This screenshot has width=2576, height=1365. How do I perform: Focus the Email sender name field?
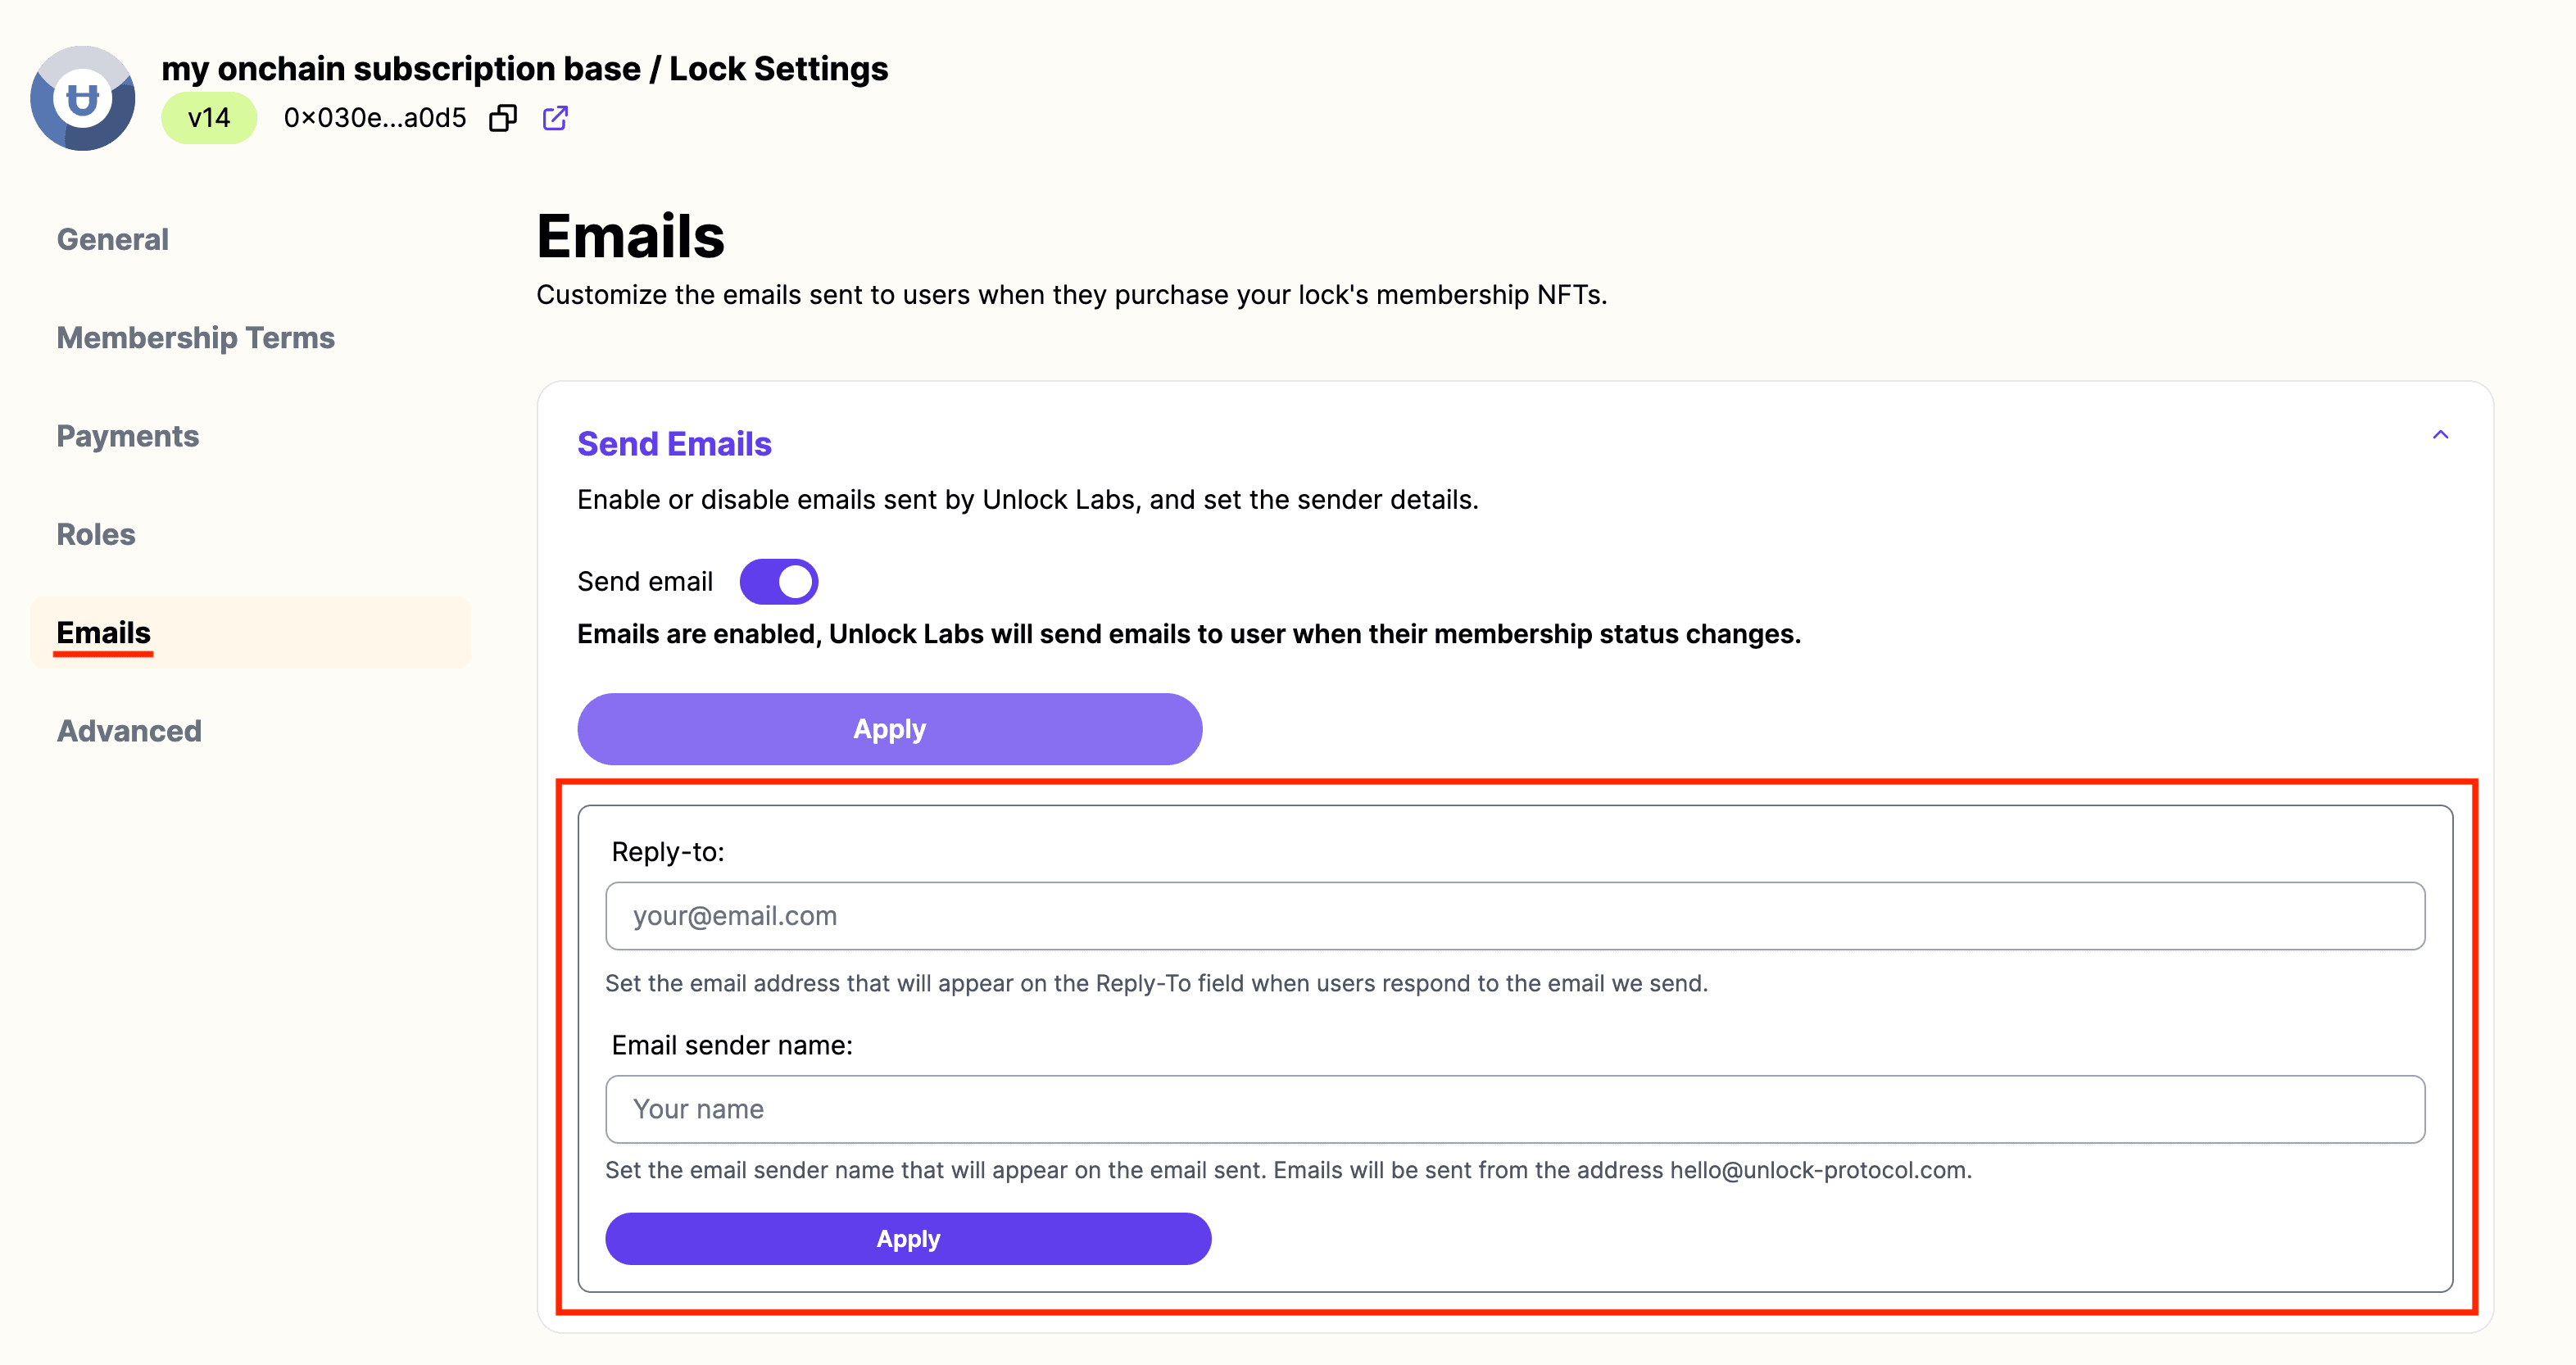(x=1515, y=1109)
